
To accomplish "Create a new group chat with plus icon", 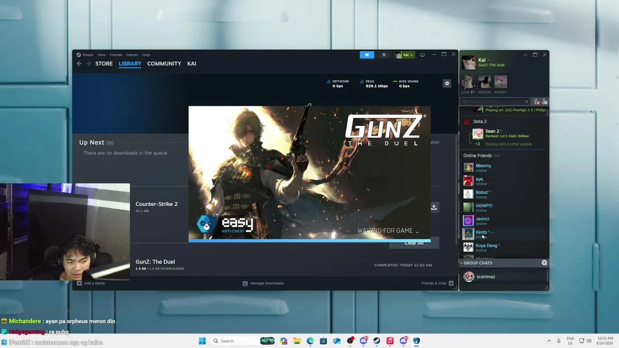I will click(x=544, y=262).
